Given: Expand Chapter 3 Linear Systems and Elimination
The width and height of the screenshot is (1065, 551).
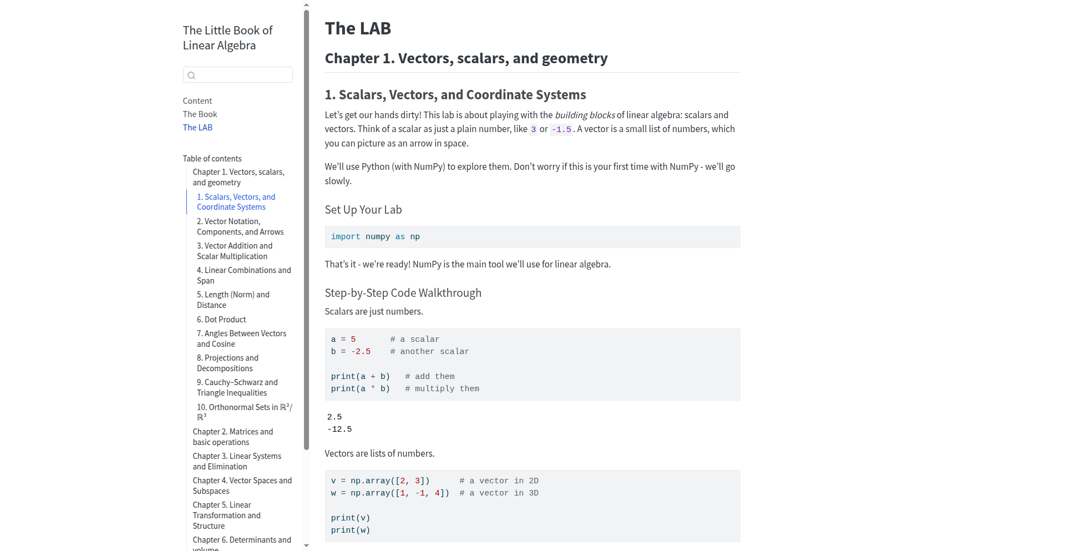Looking at the screenshot, I should click(x=237, y=461).
